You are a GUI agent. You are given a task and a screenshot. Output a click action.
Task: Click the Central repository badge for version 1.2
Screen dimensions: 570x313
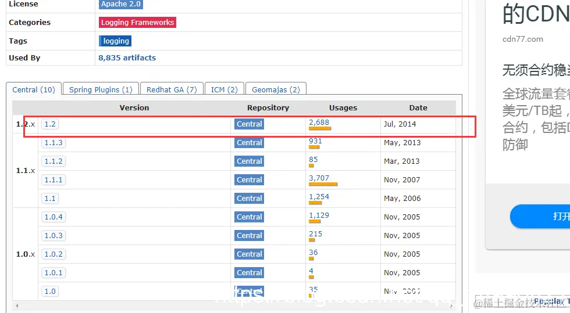pyautogui.click(x=250, y=124)
